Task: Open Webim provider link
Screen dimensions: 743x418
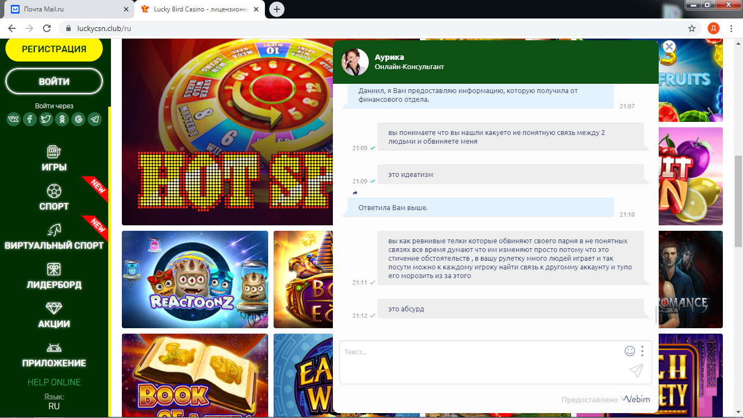Action: pyautogui.click(x=636, y=399)
